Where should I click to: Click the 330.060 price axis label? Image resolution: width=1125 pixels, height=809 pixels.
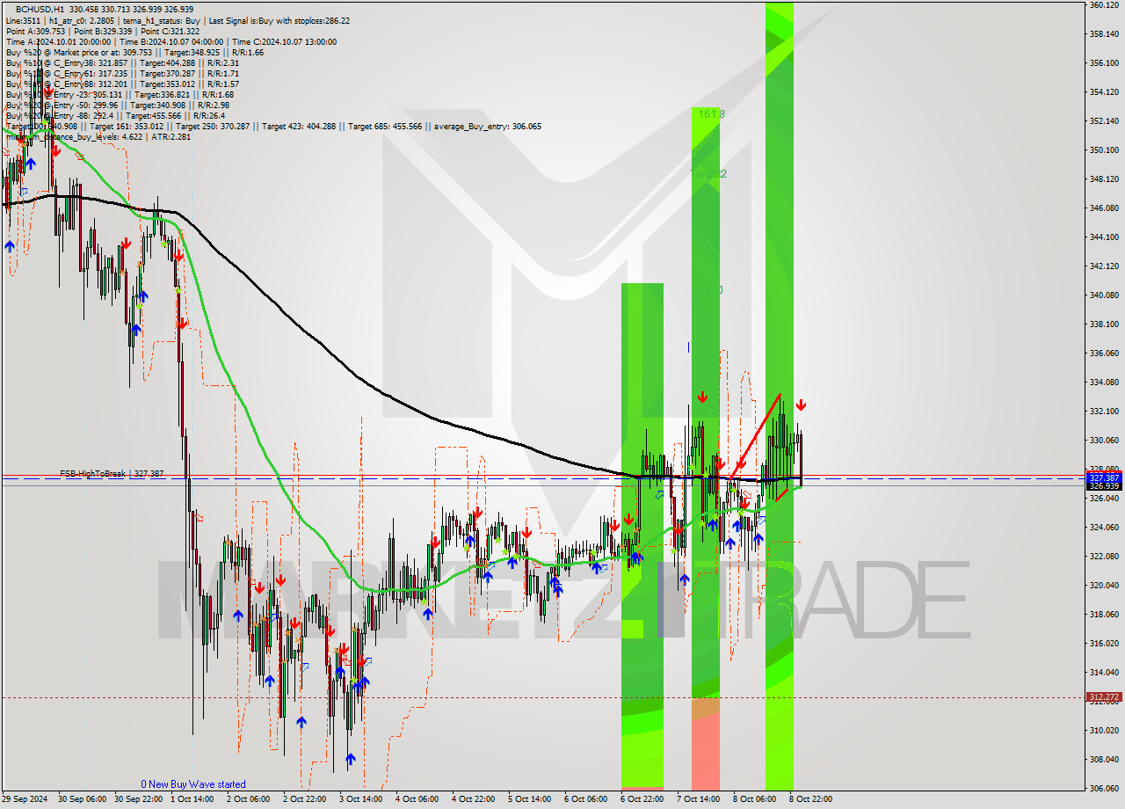click(x=1103, y=441)
